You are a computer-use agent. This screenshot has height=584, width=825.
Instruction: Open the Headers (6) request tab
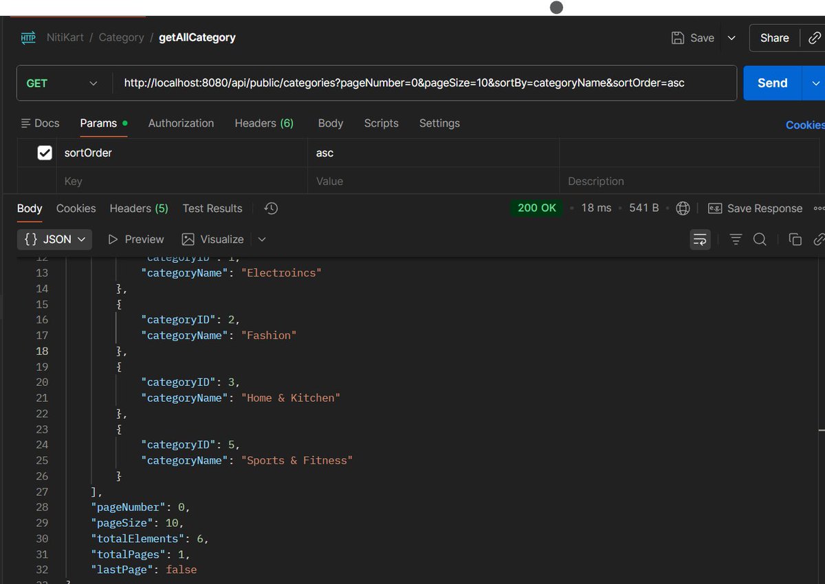point(264,123)
